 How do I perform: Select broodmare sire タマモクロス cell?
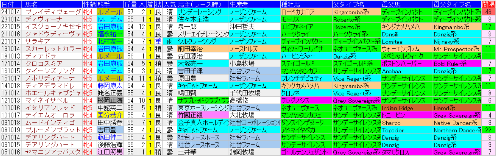click(407, 152)
